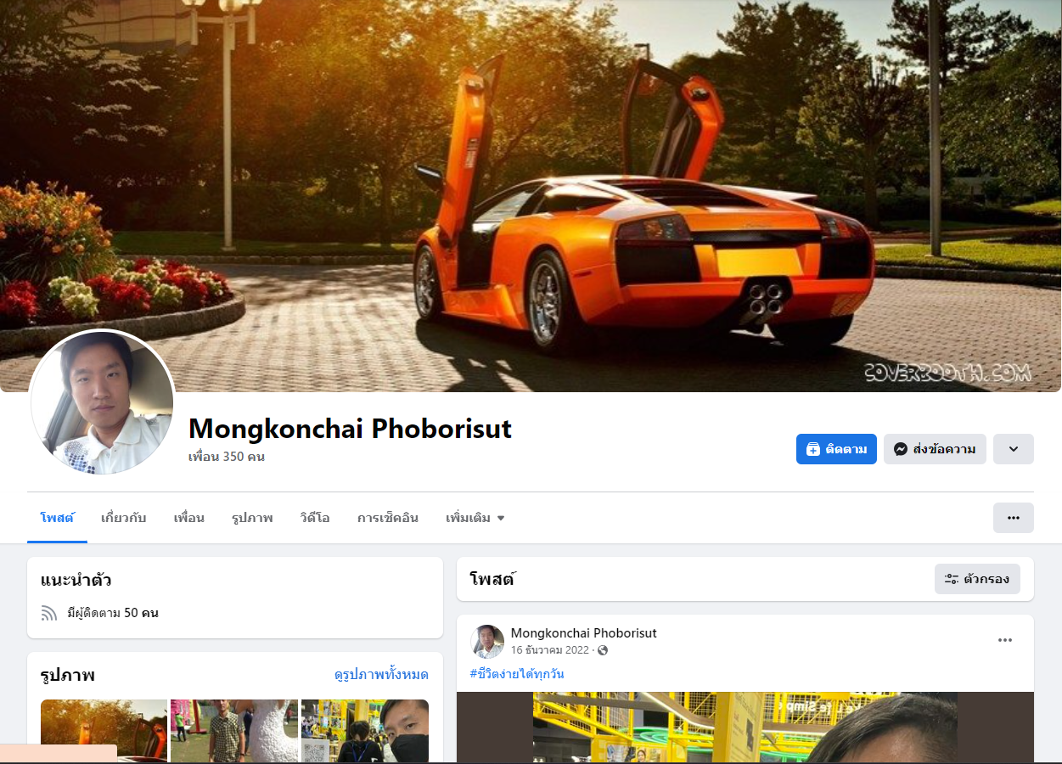Click the globe privacy icon on the post

(x=603, y=650)
